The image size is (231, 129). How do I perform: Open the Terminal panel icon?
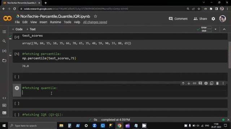pos(4,113)
